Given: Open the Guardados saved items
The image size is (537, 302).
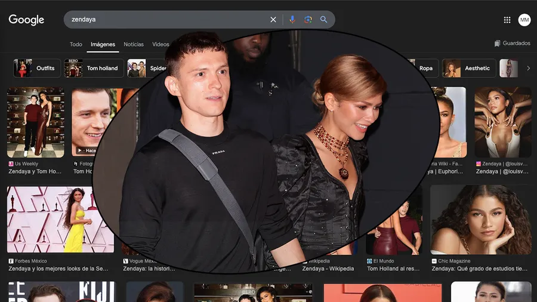Looking at the screenshot, I should [513, 43].
